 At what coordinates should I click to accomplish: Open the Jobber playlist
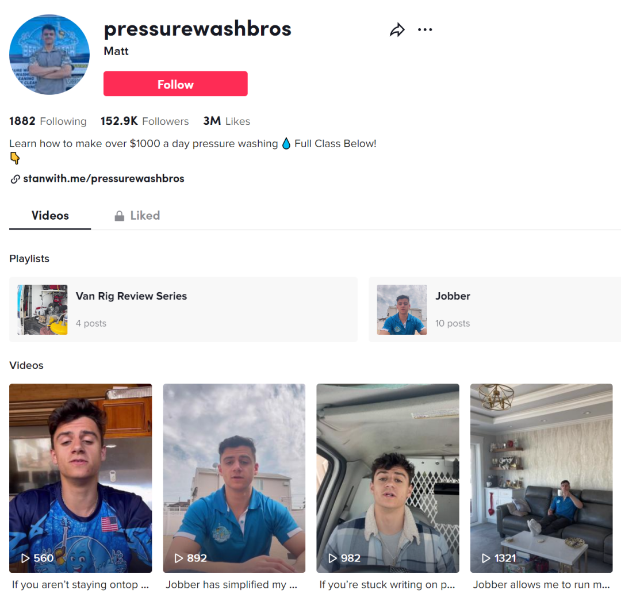point(494,309)
